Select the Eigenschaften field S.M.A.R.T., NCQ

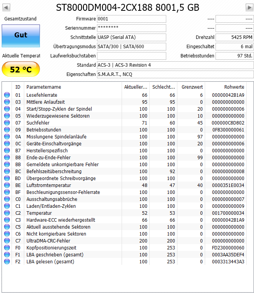(x=175, y=74)
